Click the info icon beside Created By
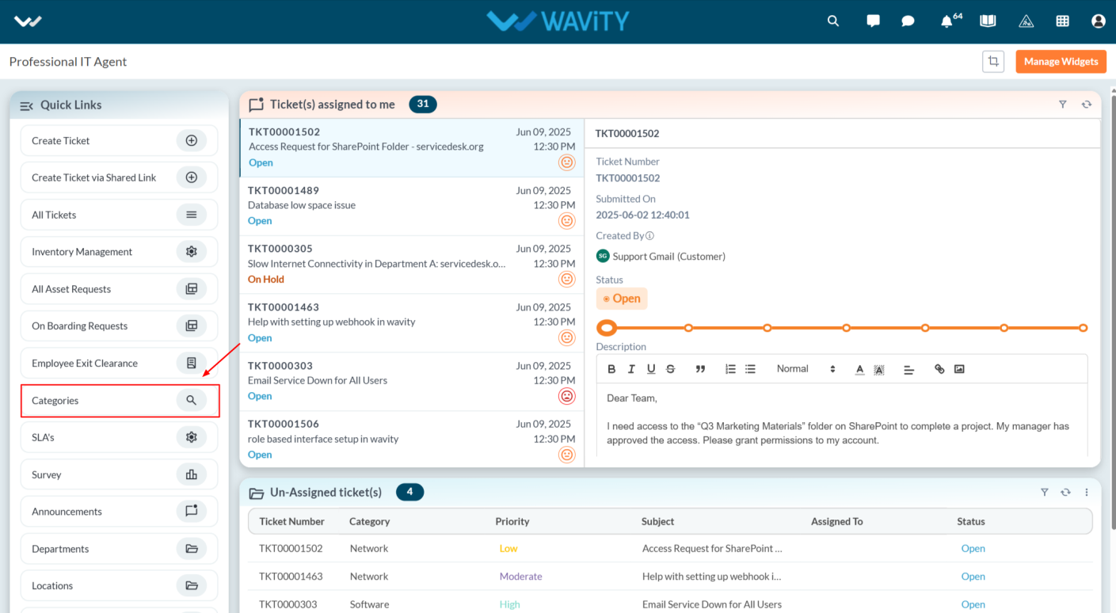Image resolution: width=1116 pixels, height=613 pixels. pos(649,235)
